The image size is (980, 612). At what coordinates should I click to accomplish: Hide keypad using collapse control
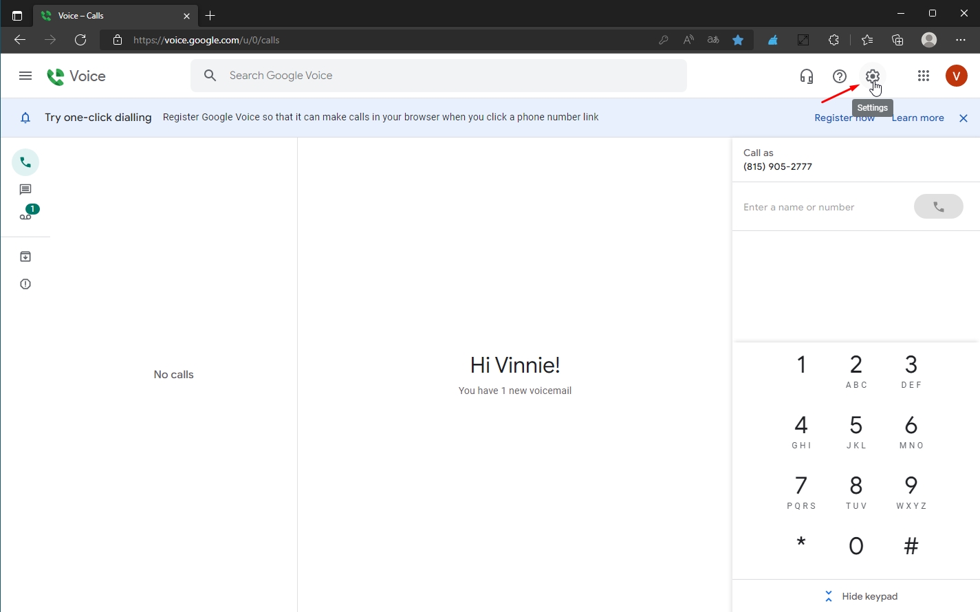point(860,596)
